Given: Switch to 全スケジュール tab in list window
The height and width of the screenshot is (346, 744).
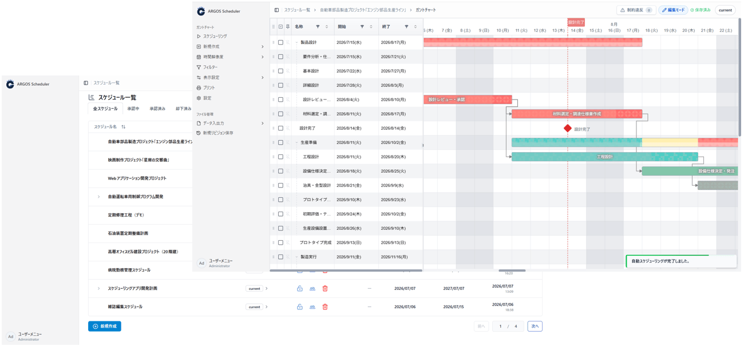Looking at the screenshot, I should 105,109.
